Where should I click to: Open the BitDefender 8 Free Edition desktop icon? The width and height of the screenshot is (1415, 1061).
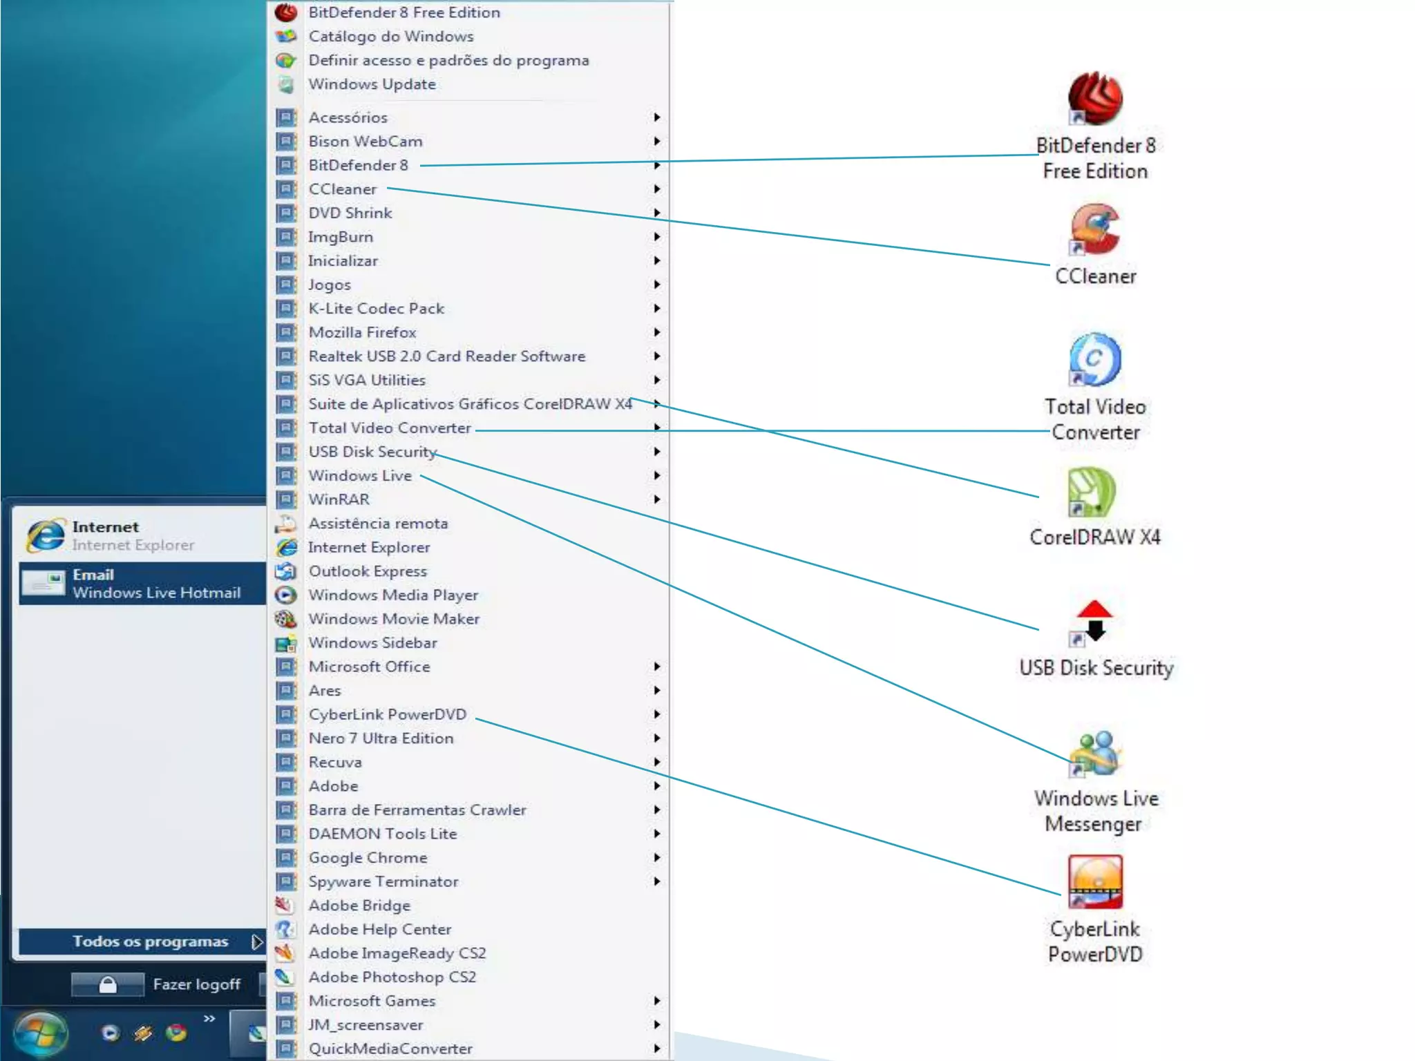[x=1095, y=99]
